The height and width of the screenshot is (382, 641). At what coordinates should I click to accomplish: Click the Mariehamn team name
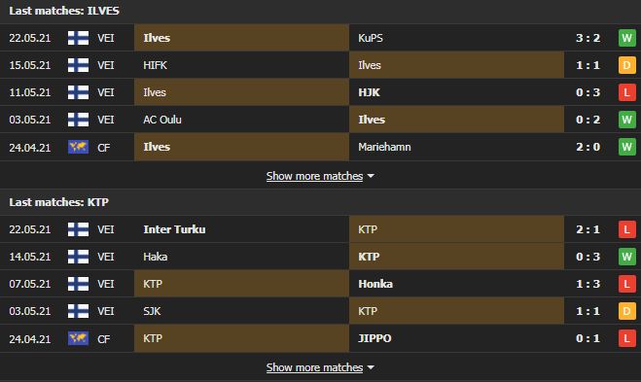pyautogui.click(x=384, y=147)
